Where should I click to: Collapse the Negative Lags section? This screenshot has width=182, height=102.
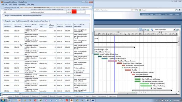(x=4, y=21)
